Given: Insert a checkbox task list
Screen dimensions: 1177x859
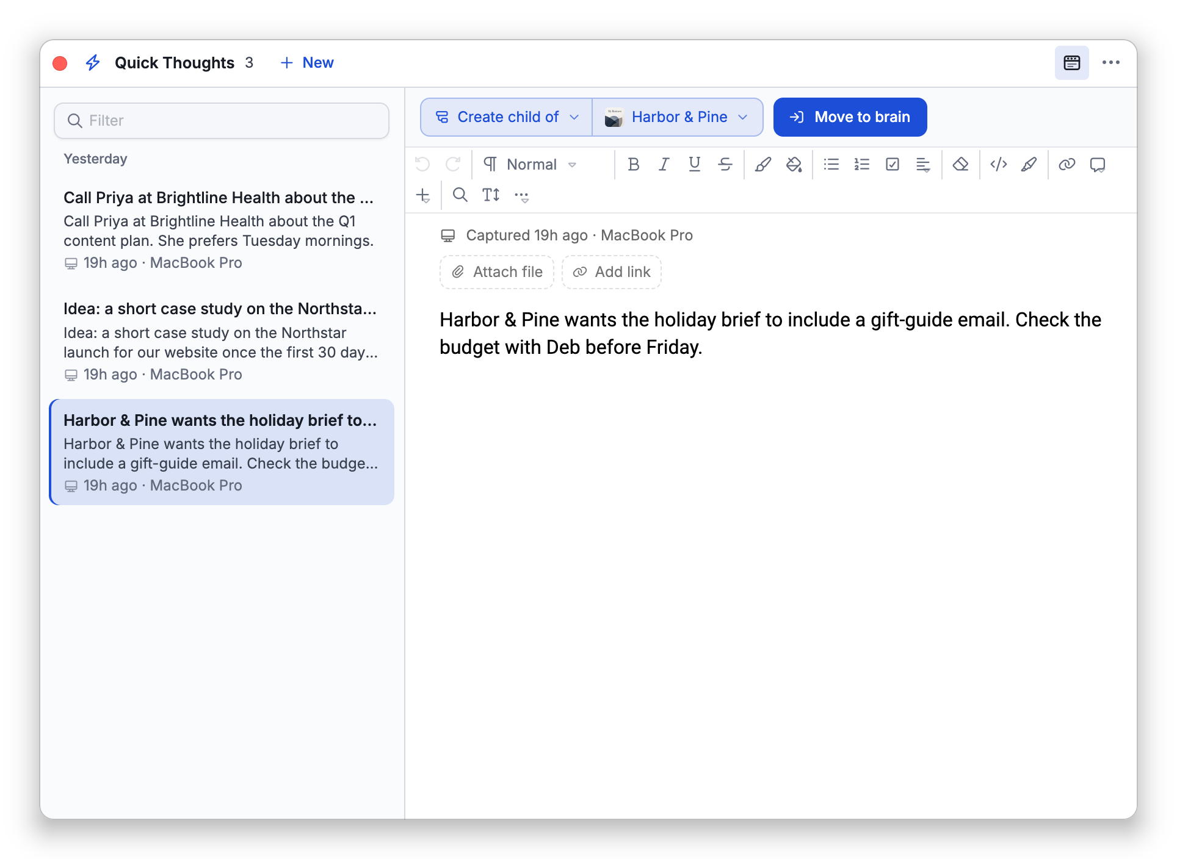Looking at the screenshot, I should click(892, 164).
